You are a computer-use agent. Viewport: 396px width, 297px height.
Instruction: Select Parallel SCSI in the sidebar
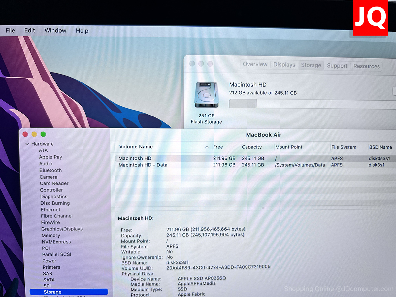pyautogui.click(x=57, y=254)
